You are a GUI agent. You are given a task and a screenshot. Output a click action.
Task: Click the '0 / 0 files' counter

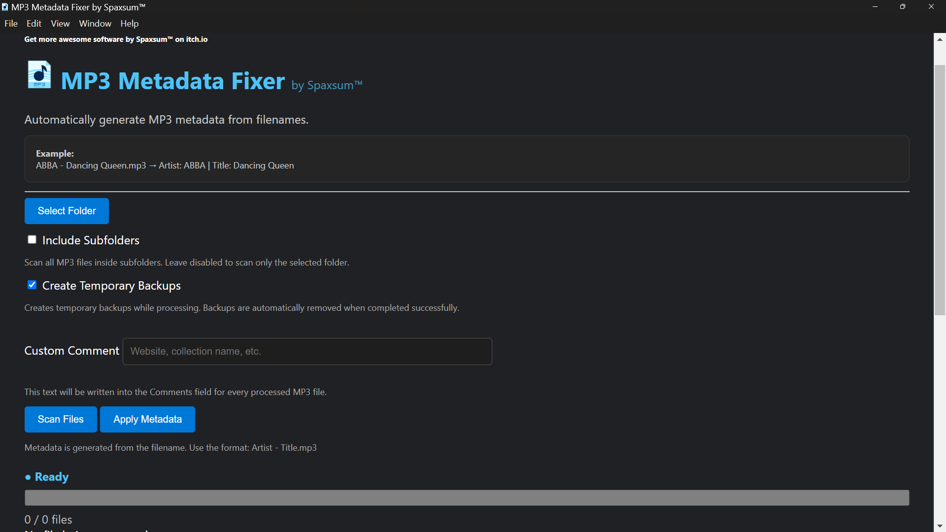(x=48, y=520)
